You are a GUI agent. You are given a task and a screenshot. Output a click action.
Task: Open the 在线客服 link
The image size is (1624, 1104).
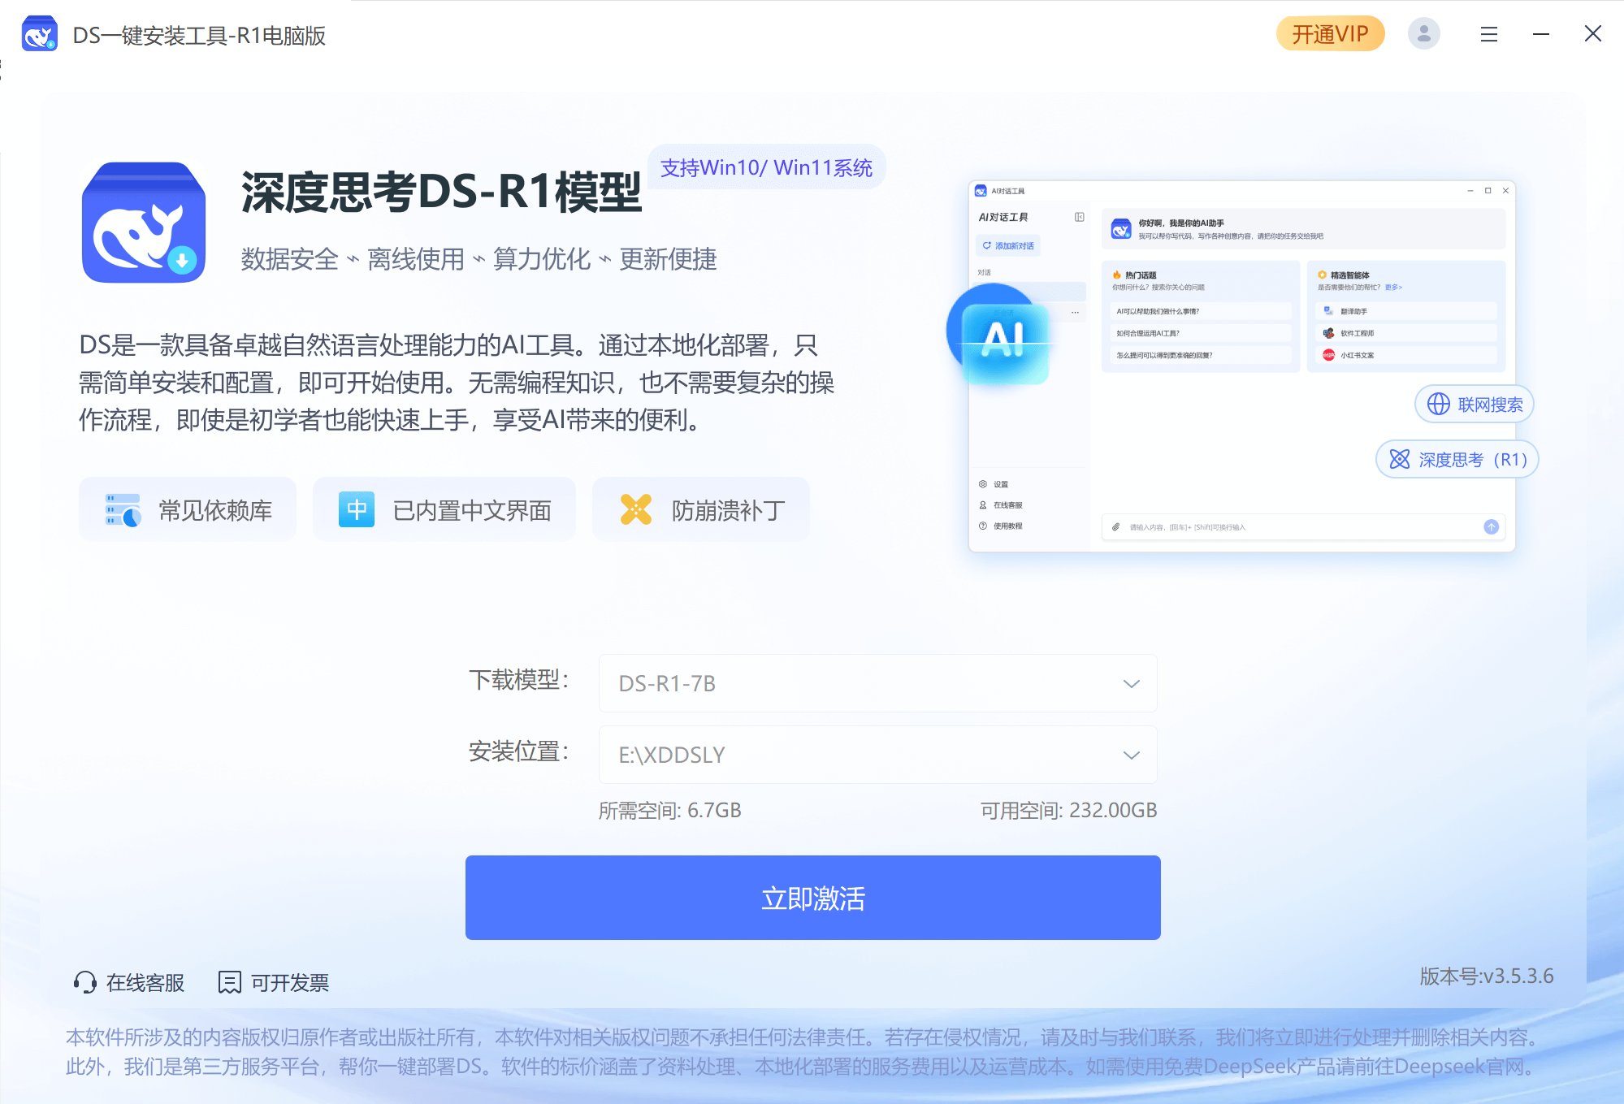coord(145,983)
